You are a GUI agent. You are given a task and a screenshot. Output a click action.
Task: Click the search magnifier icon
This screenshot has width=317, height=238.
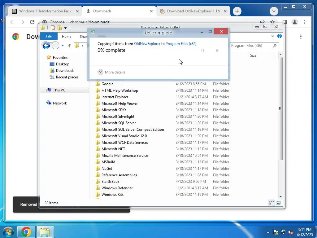pyautogui.click(x=275, y=46)
